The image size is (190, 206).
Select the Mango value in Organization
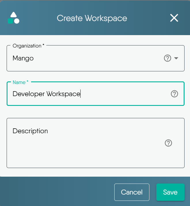(23, 58)
